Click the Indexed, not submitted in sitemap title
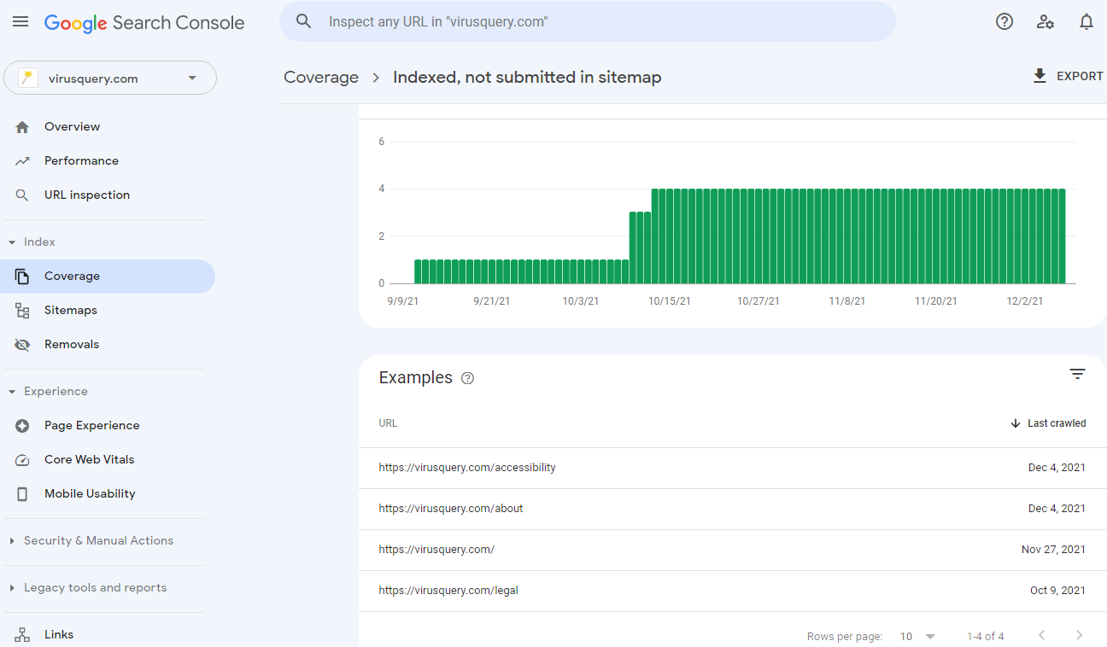The width and height of the screenshot is (1107, 647). [527, 78]
